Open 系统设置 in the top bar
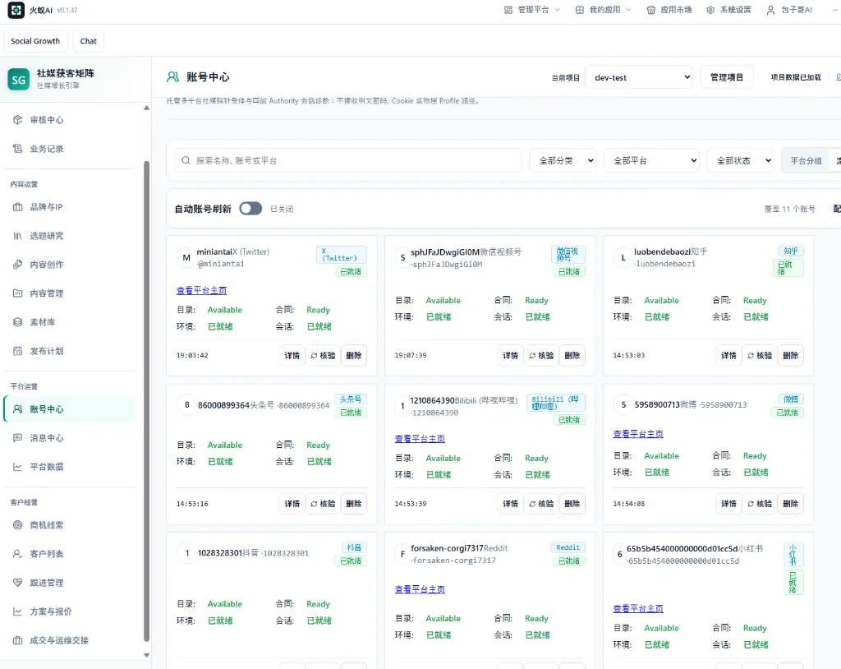The image size is (841, 669). (x=728, y=10)
